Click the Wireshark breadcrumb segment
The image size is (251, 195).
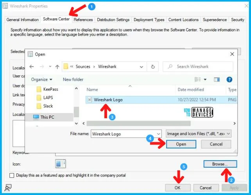(x=107, y=67)
